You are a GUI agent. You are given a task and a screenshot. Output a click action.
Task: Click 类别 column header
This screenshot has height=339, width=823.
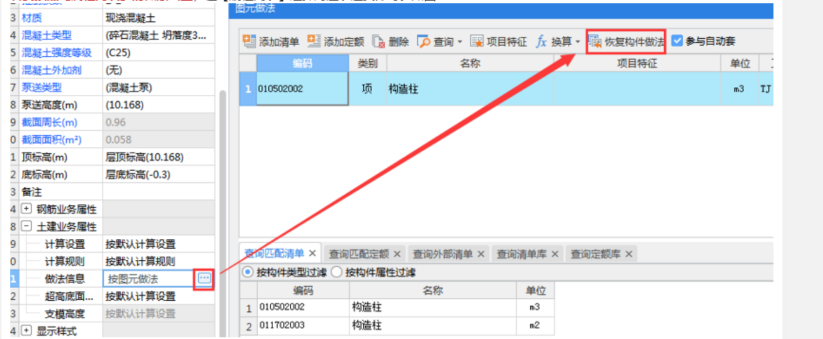point(367,64)
